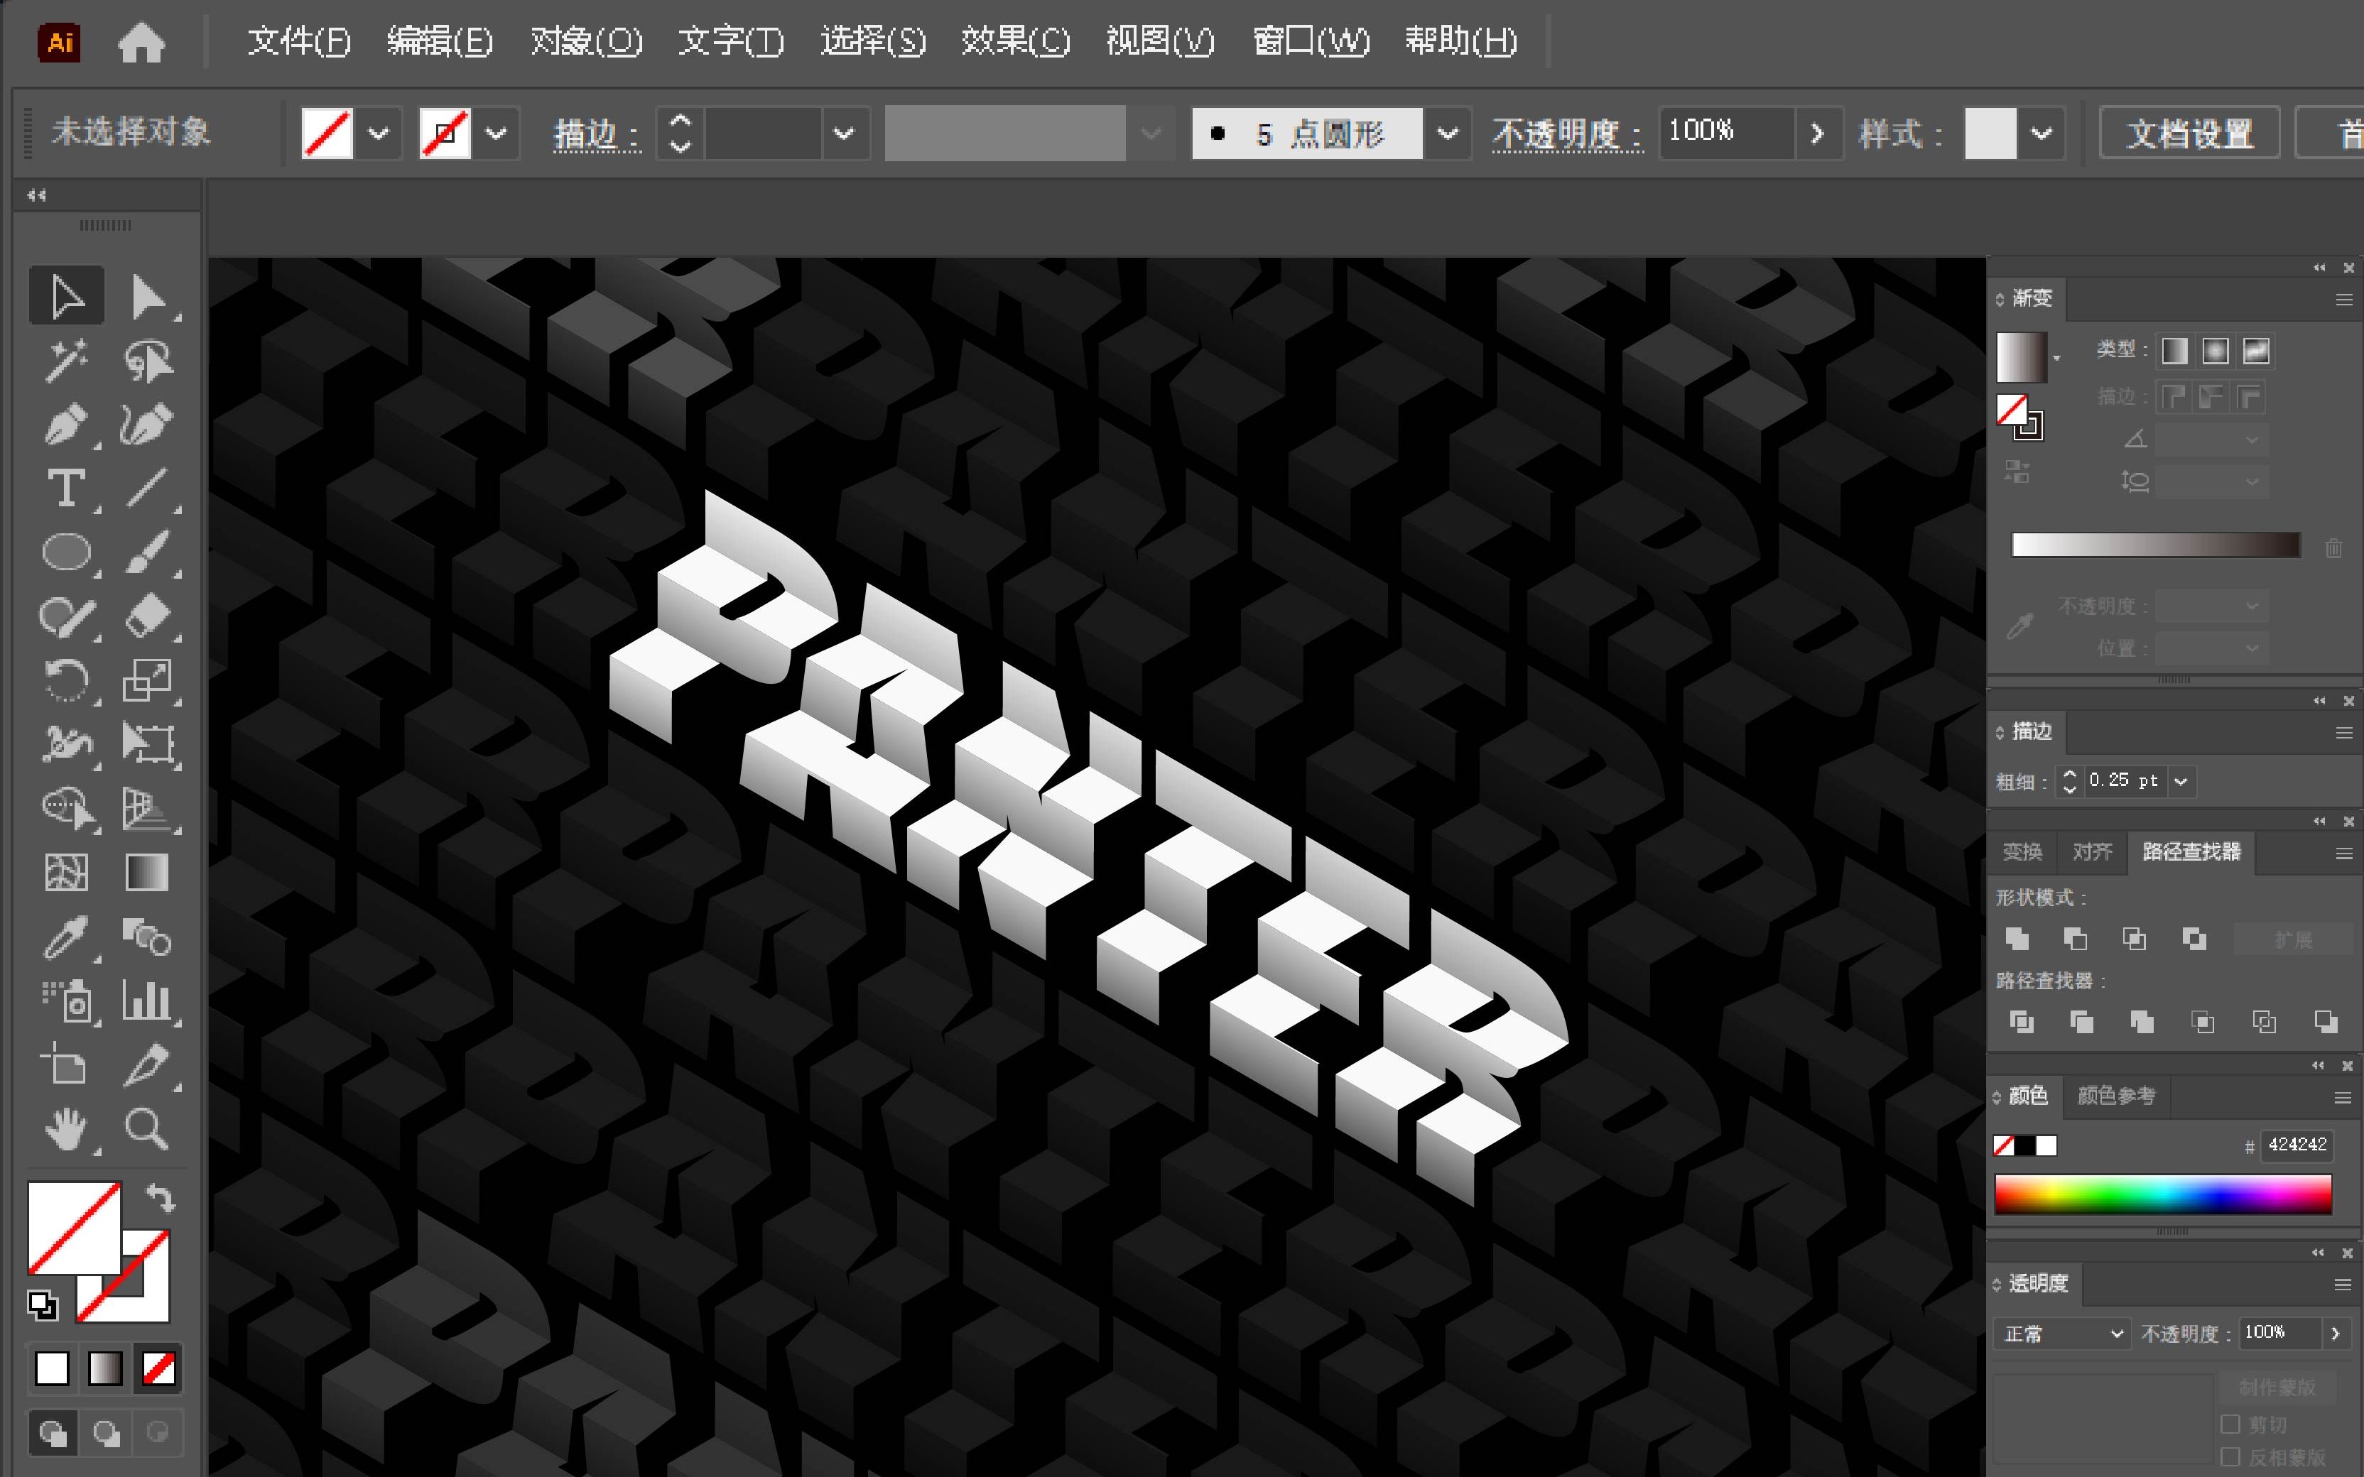Select the Direct Selection tool
Image resolution: width=2364 pixels, height=1477 pixels.
click(x=148, y=296)
